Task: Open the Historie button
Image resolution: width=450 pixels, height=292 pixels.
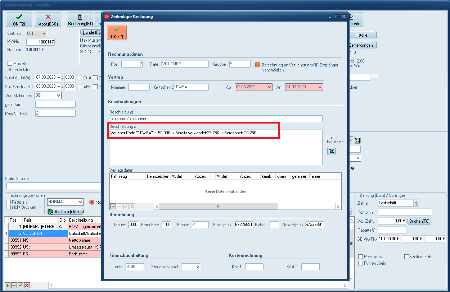Action: tap(361, 35)
